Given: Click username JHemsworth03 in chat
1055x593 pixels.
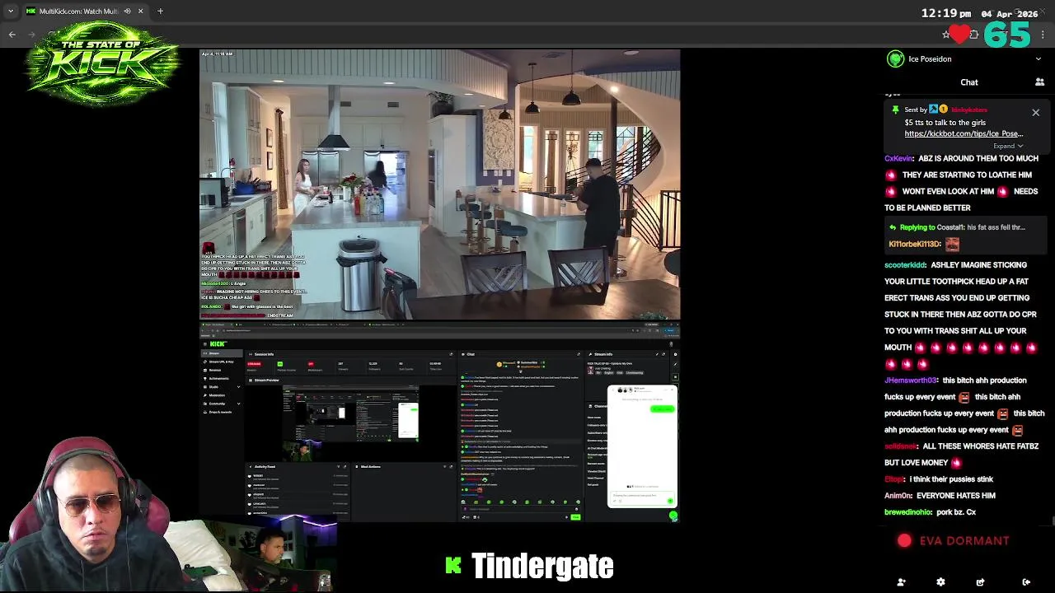Looking at the screenshot, I should pos(911,381).
